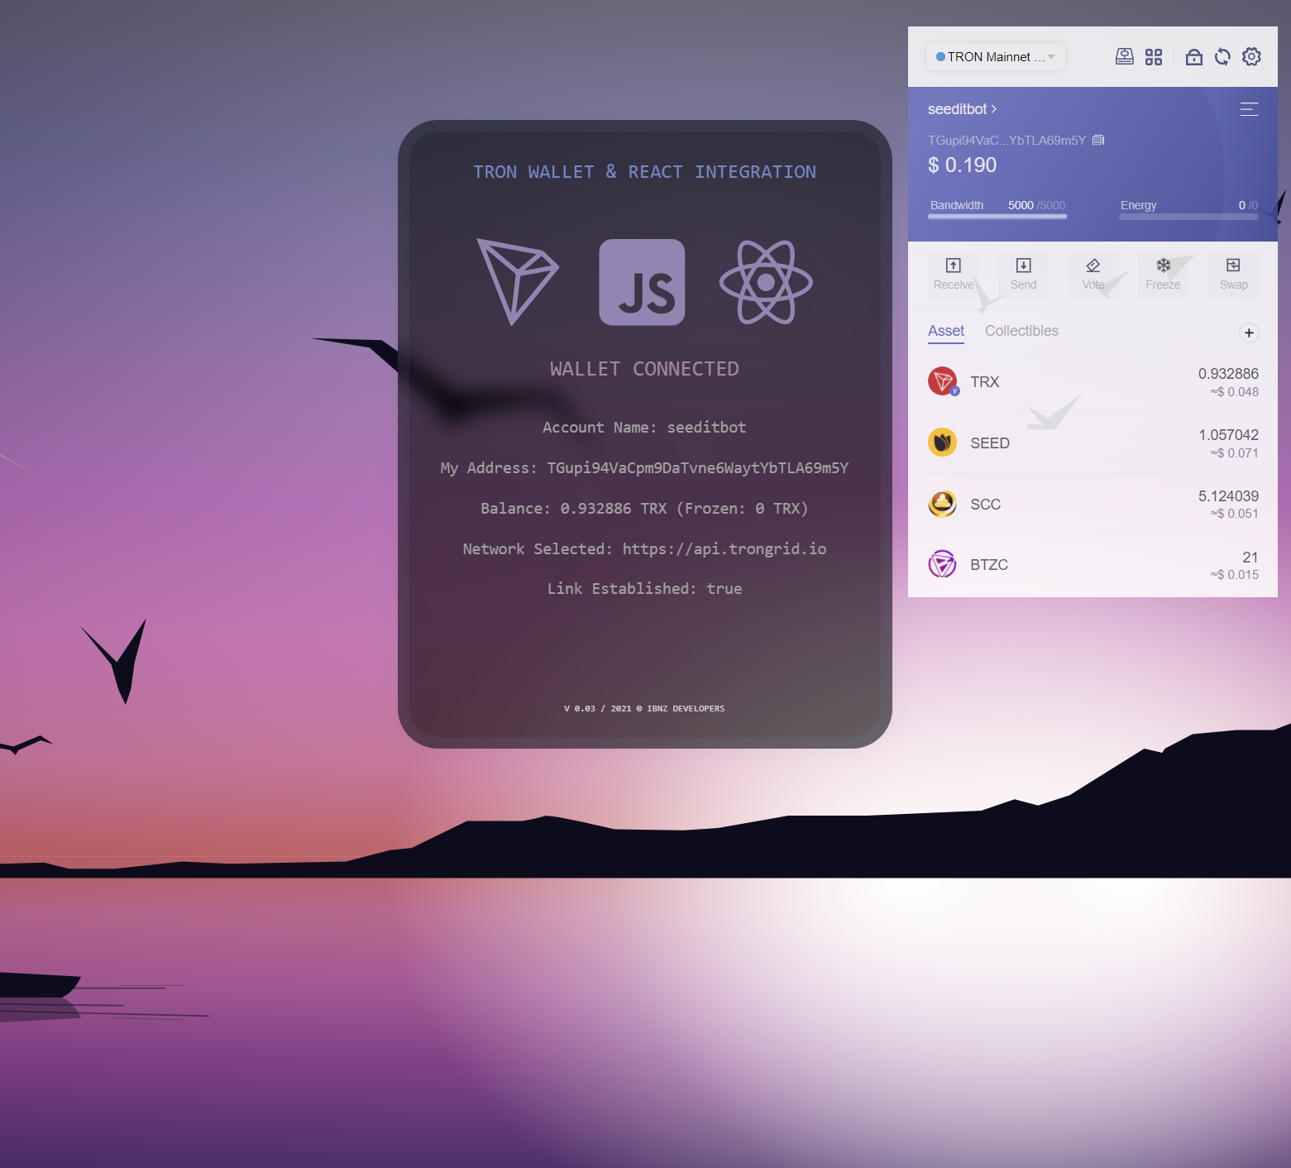Add a token with the plus icon

[1249, 333]
